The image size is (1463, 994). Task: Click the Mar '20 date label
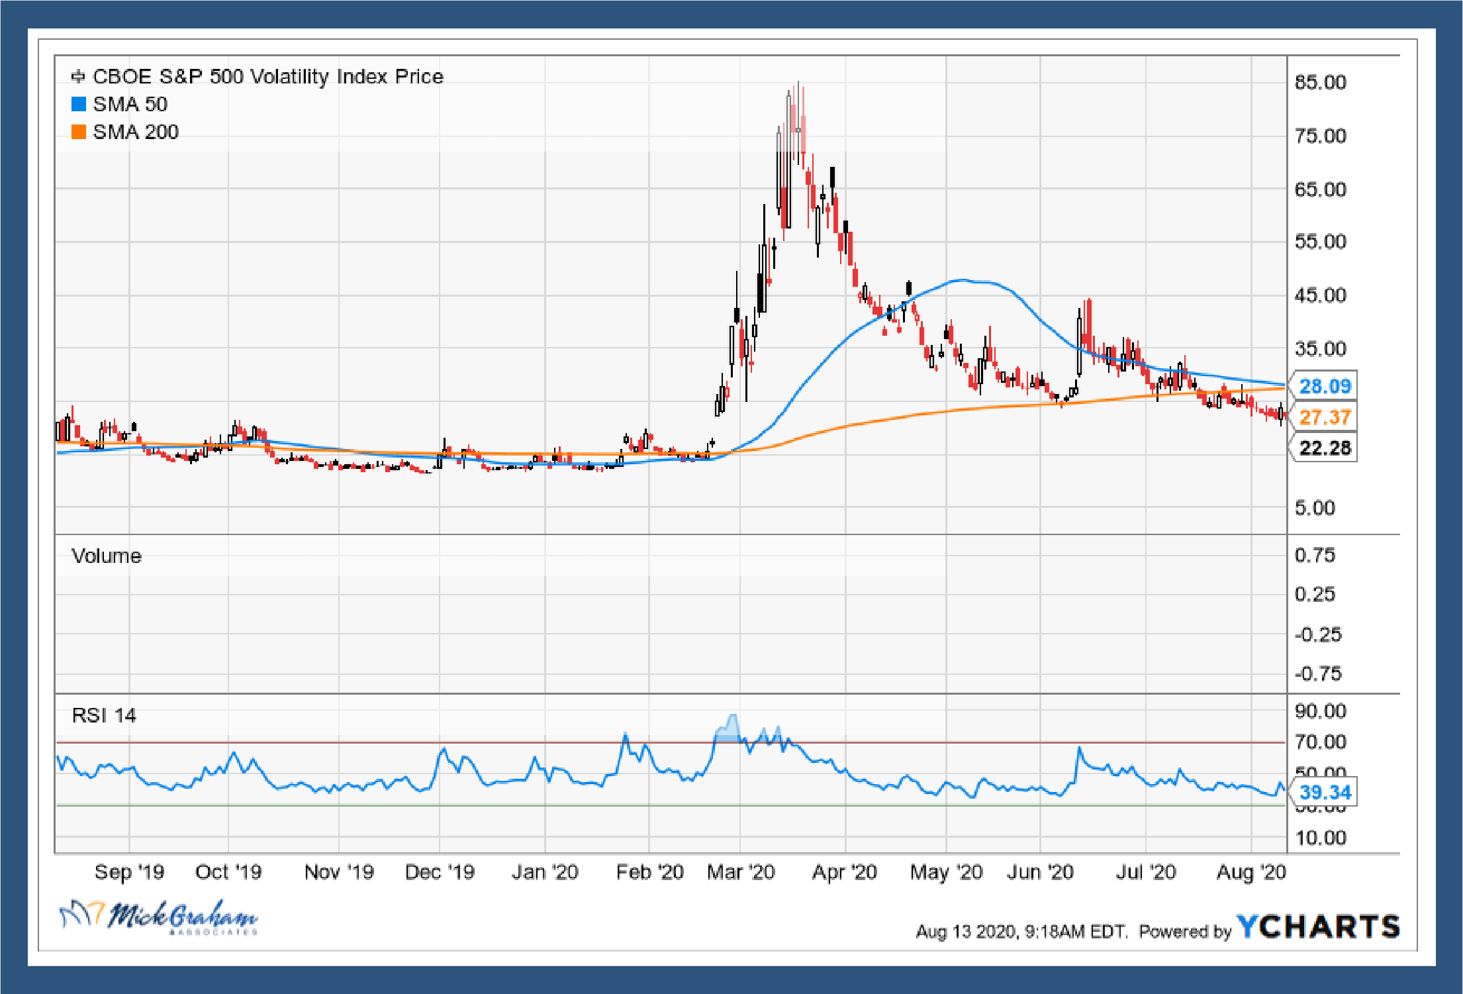coord(741,871)
